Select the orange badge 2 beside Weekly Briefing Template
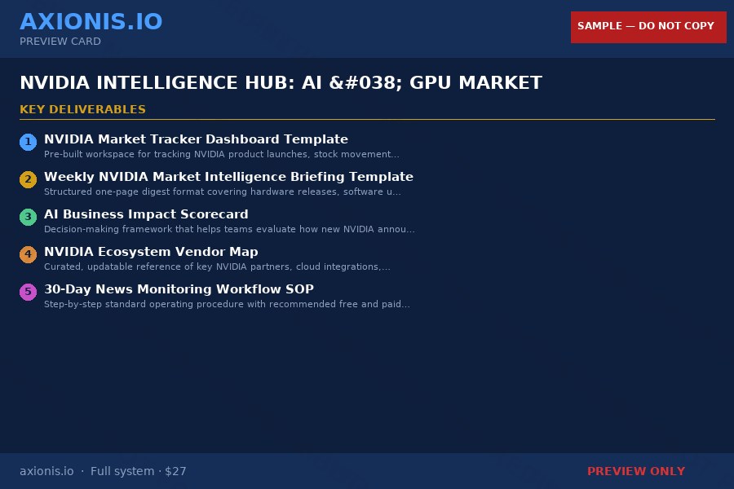The width and height of the screenshot is (734, 489). (x=28, y=179)
